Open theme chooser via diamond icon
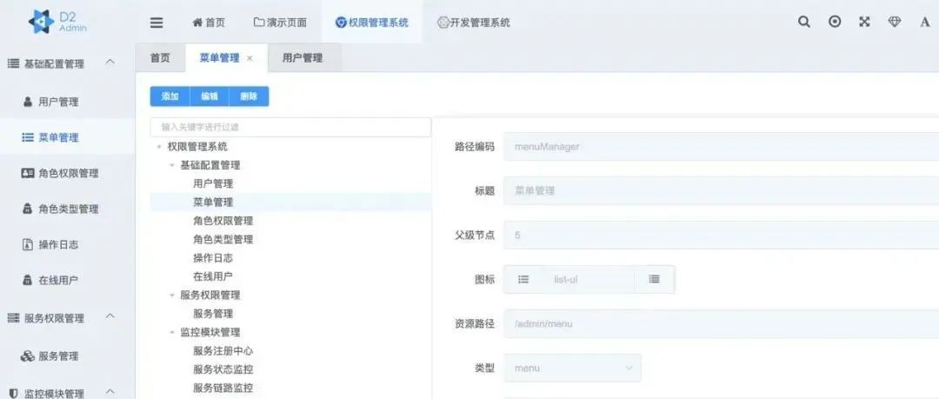The height and width of the screenshot is (399, 939). pyautogui.click(x=894, y=23)
